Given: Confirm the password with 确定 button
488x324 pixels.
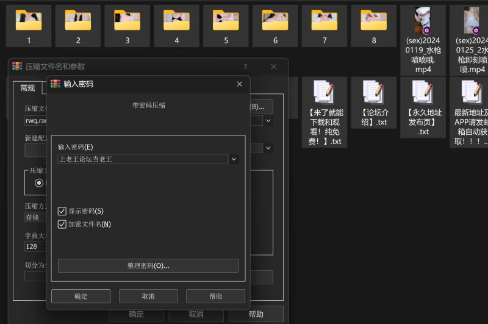Looking at the screenshot, I should click(x=81, y=297).
